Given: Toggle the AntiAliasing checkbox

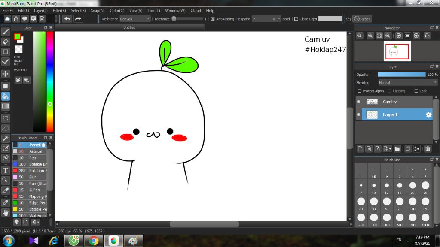Looking at the screenshot, I should 213,19.
